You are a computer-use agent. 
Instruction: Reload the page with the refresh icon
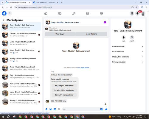[x=11, y=7]
